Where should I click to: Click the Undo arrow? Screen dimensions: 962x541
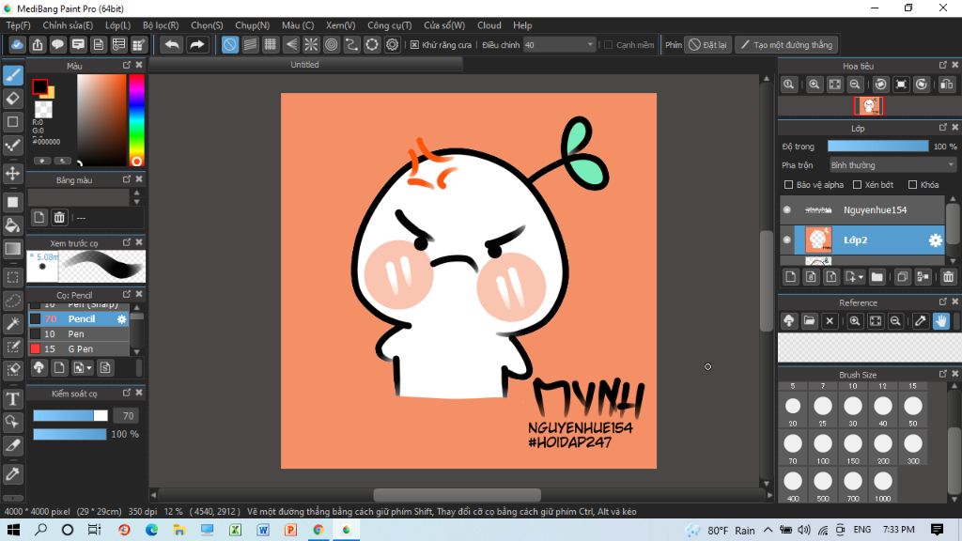(172, 45)
